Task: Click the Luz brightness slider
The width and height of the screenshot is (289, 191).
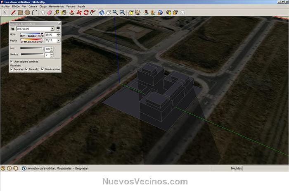Action: [x=32, y=48]
